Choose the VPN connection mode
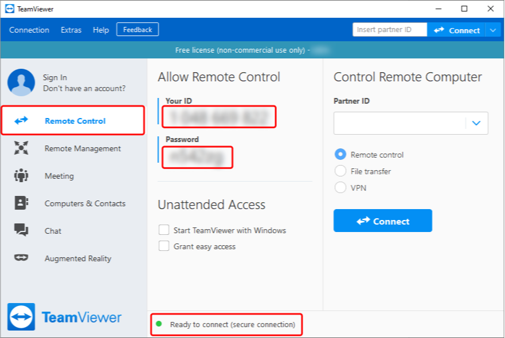Screen dimensions: 505x338 (340, 186)
